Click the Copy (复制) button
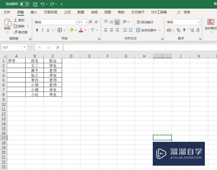Image resolution: width=217 pixels, height=170 pixels. tap(19, 26)
